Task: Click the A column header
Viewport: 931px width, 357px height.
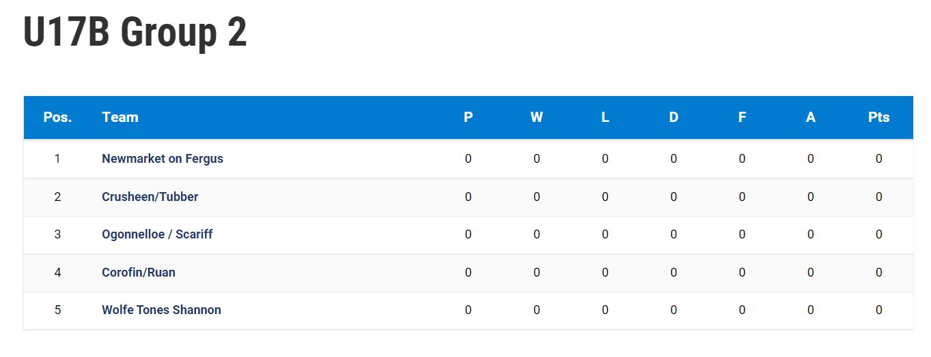Action: coord(810,117)
